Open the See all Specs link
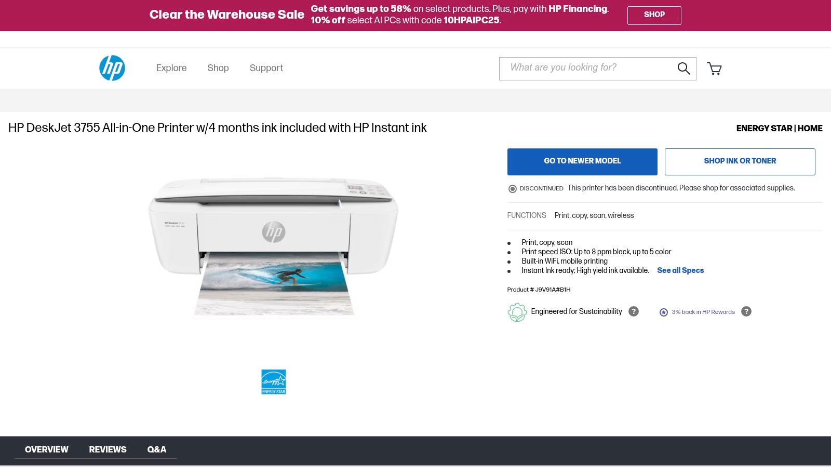This screenshot has width=831, height=467. tap(680, 270)
